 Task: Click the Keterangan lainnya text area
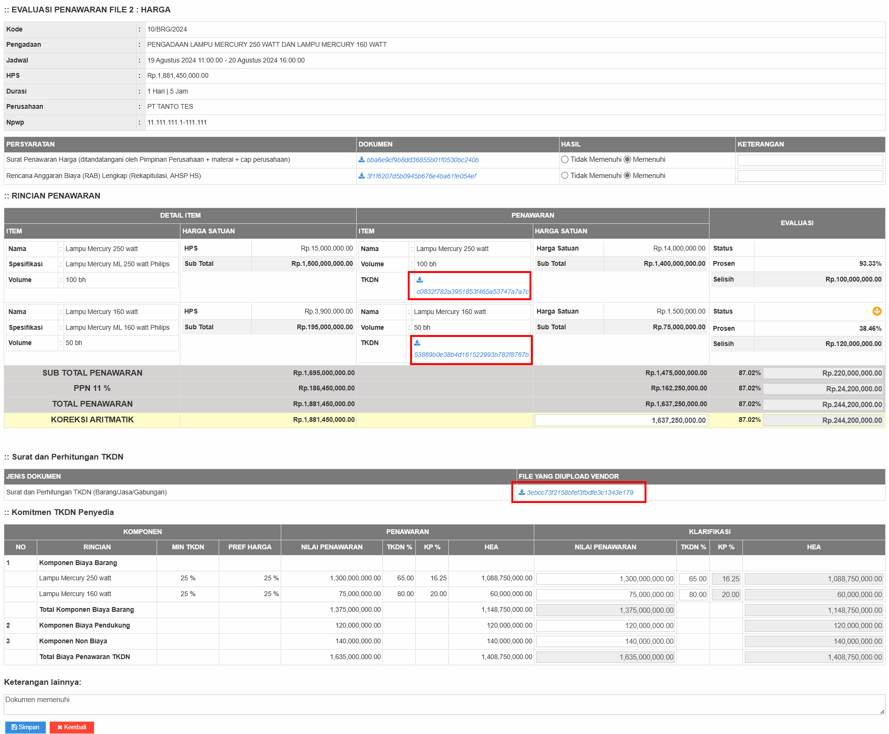pyautogui.click(x=444, y=704)
